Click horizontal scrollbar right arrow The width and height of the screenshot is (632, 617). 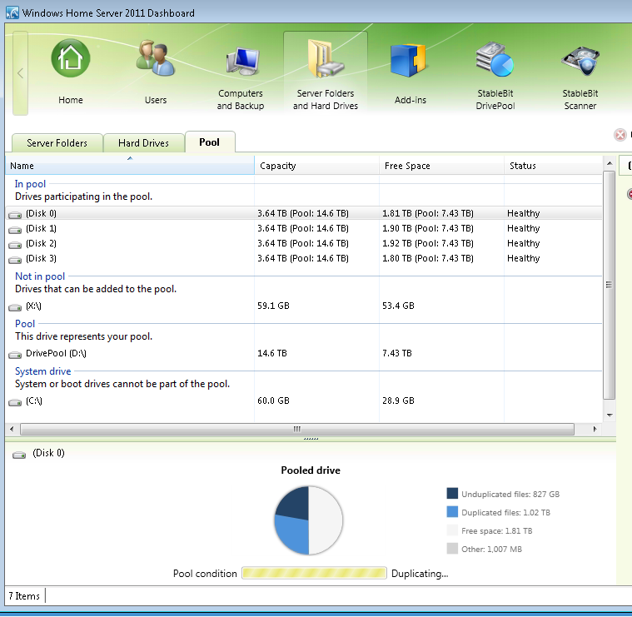pos(595,429)
